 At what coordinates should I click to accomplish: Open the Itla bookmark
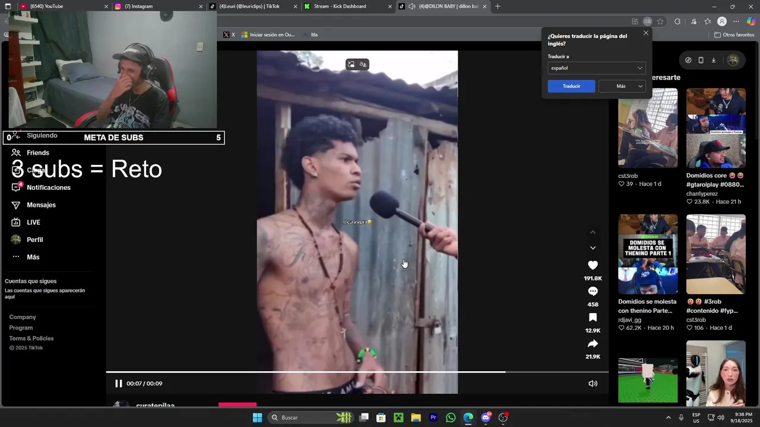(x=311, y=34)
